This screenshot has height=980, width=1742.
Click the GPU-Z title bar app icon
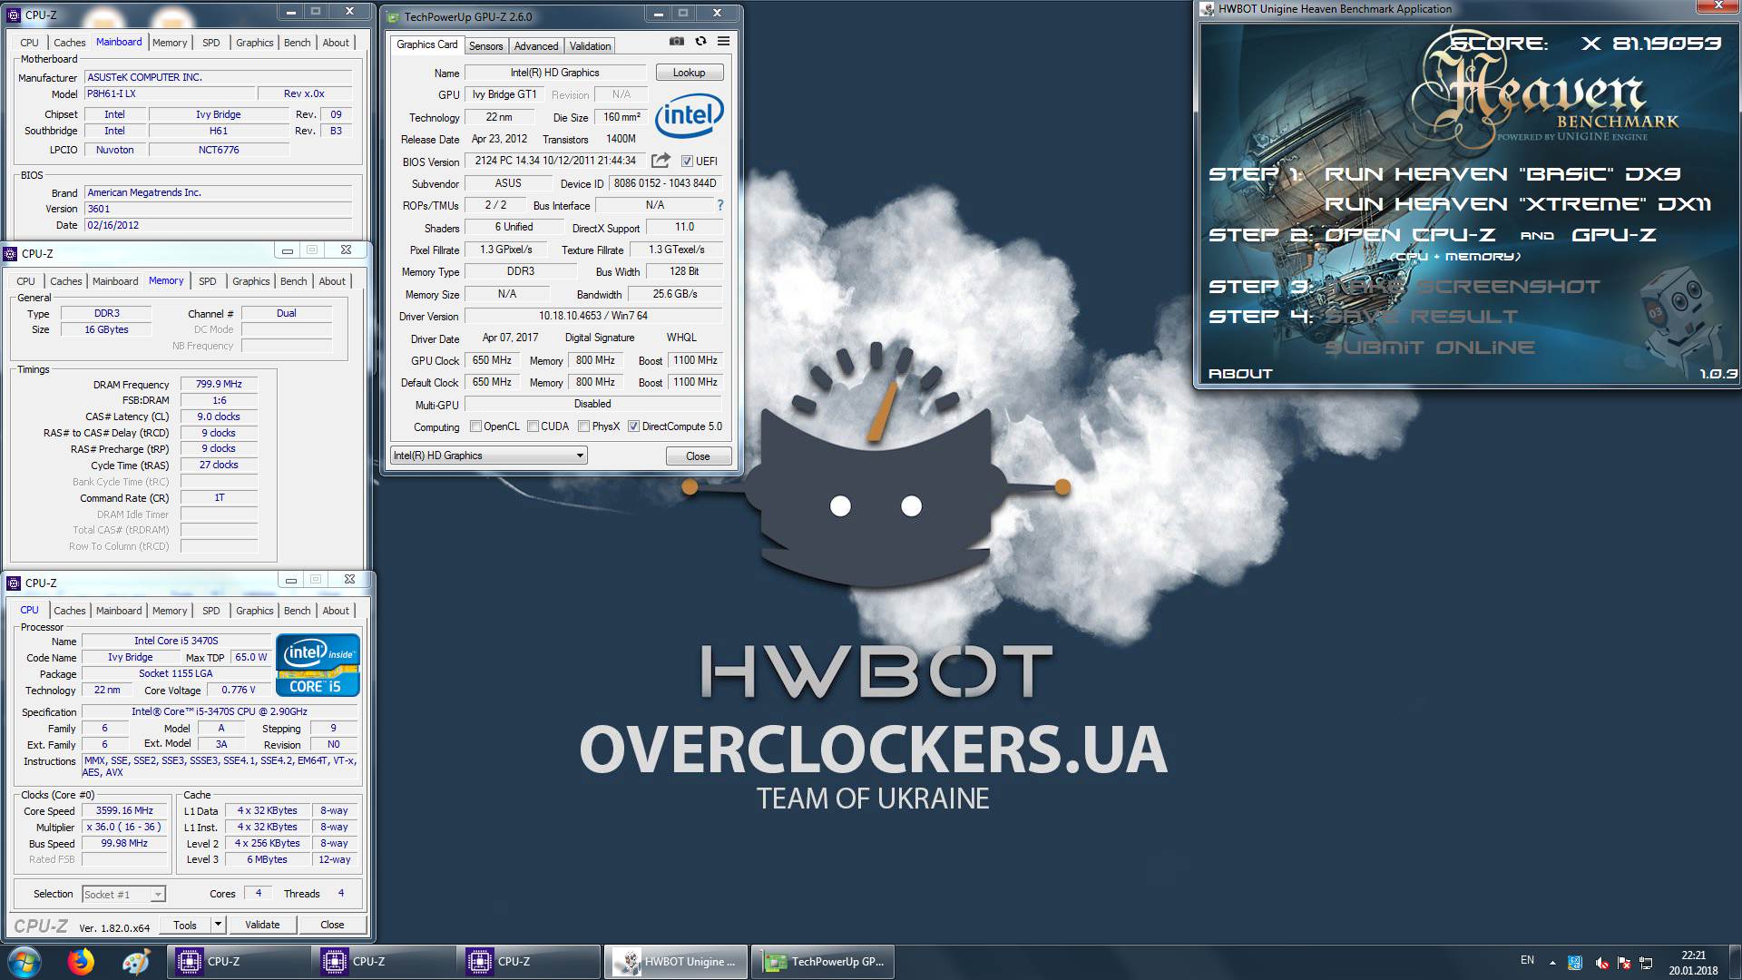pos(392,16)
